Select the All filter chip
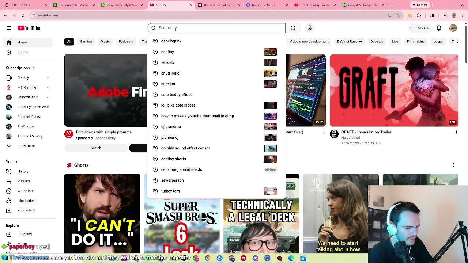 (x=69, y=41)
